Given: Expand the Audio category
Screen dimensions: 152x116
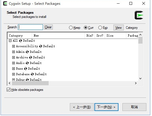Looking at the screenshot, I should (13, 63).
